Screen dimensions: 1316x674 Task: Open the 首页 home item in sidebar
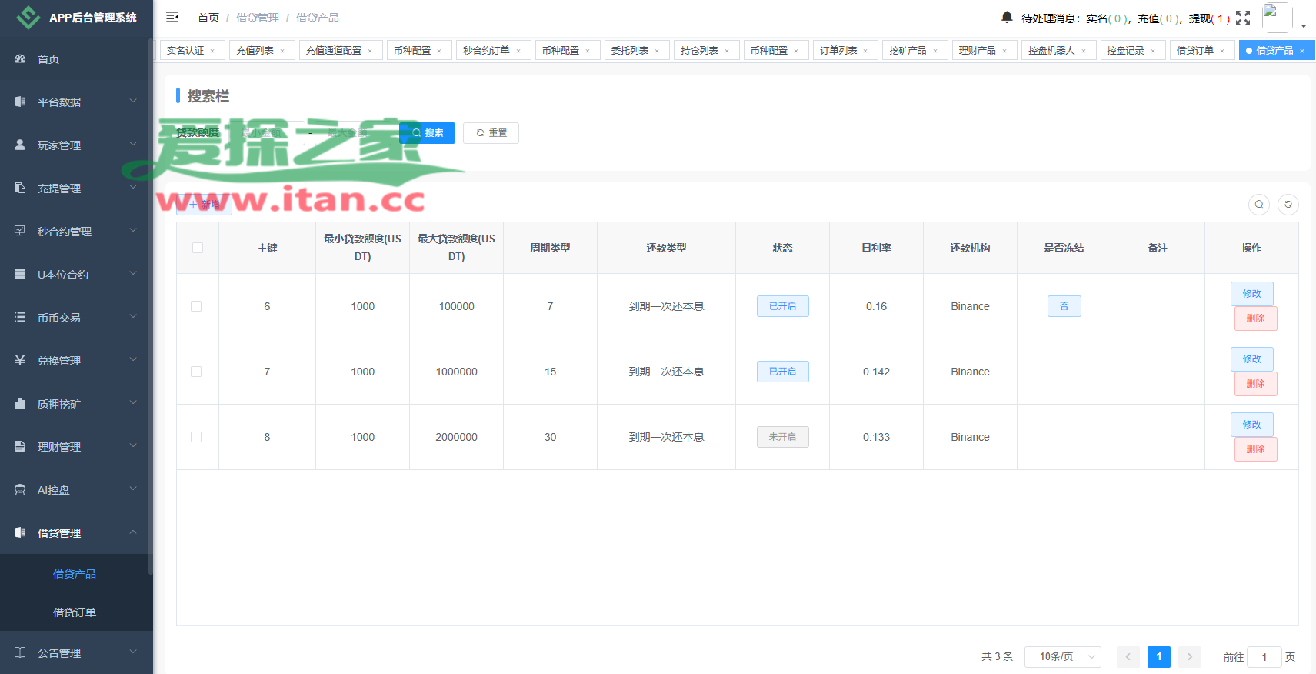click(x=48, y=59)
